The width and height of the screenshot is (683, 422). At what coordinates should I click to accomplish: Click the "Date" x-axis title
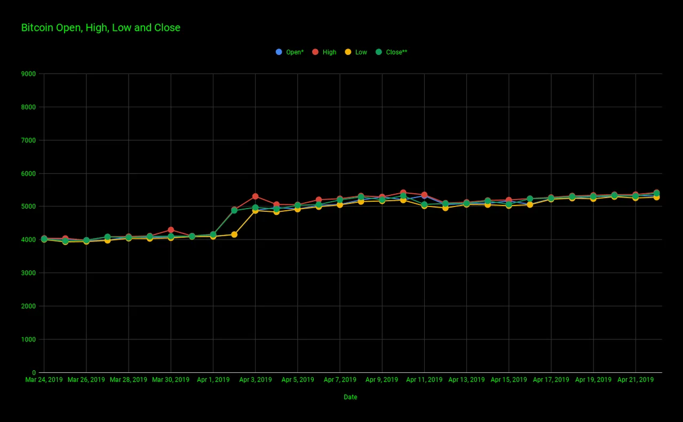[x=351, y=397]
